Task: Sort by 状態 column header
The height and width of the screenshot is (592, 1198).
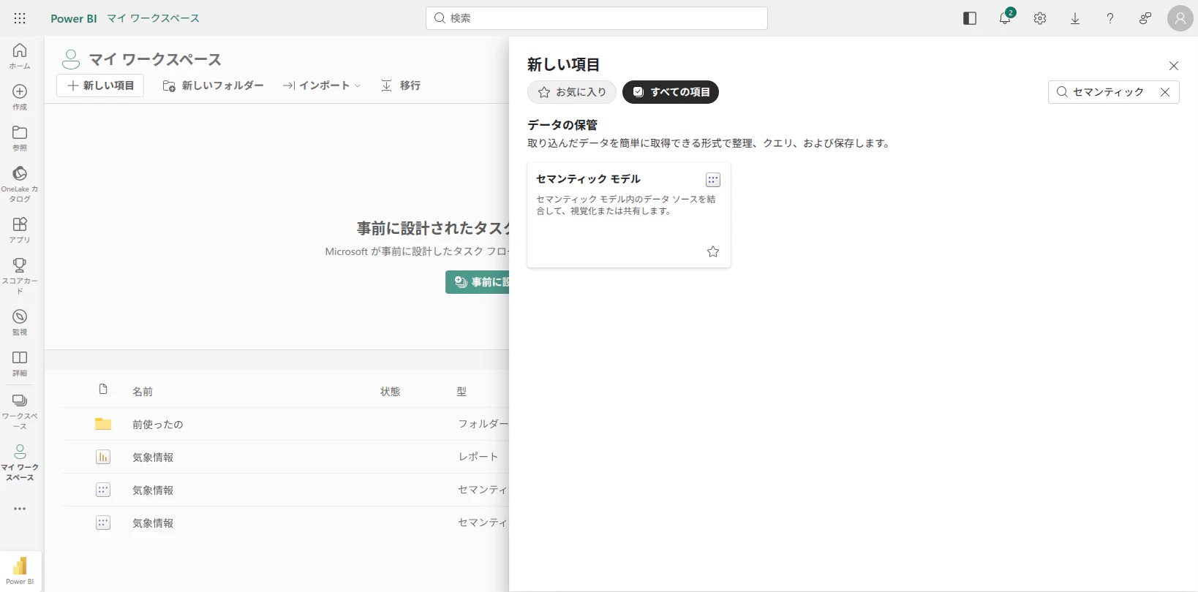Action: (x=391, y=392)
